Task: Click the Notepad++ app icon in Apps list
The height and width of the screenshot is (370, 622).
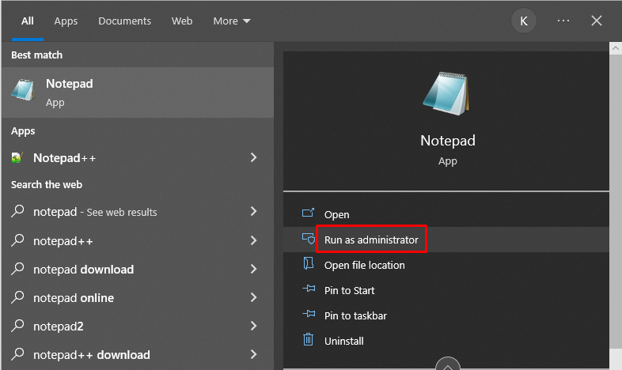Action: click(17, 158)
